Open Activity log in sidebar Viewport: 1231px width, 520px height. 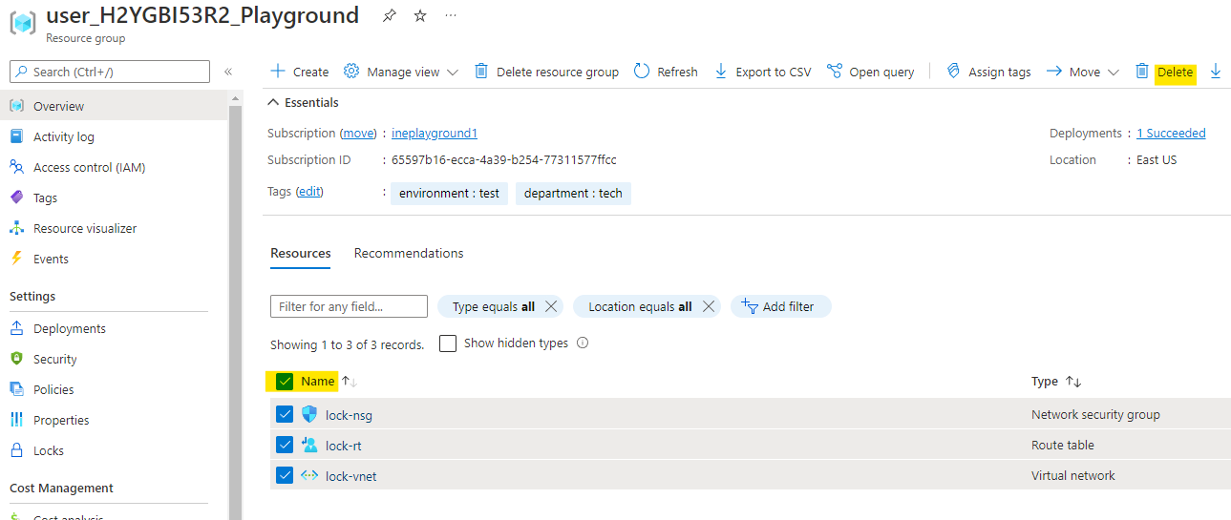pyautogui.click(x=63, y=136)
